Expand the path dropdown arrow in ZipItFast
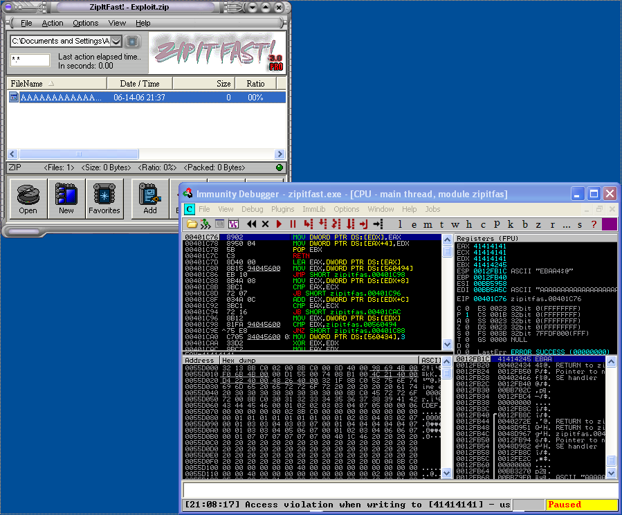Viewport: 622px width, 515px height. [116, 41]
